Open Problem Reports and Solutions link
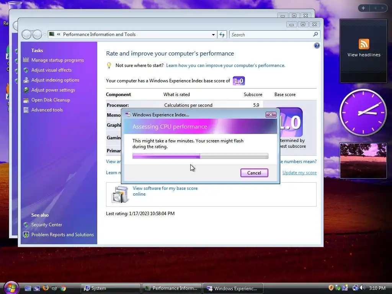This screenshot has height=294, width=392. tap(62, 235)
